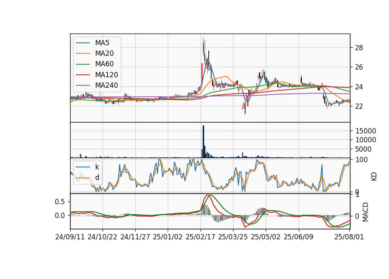Click the orange MA20 legend line sample
This screenshot has height=279, width=389.
pyautogui.click(x=83, y=53)
